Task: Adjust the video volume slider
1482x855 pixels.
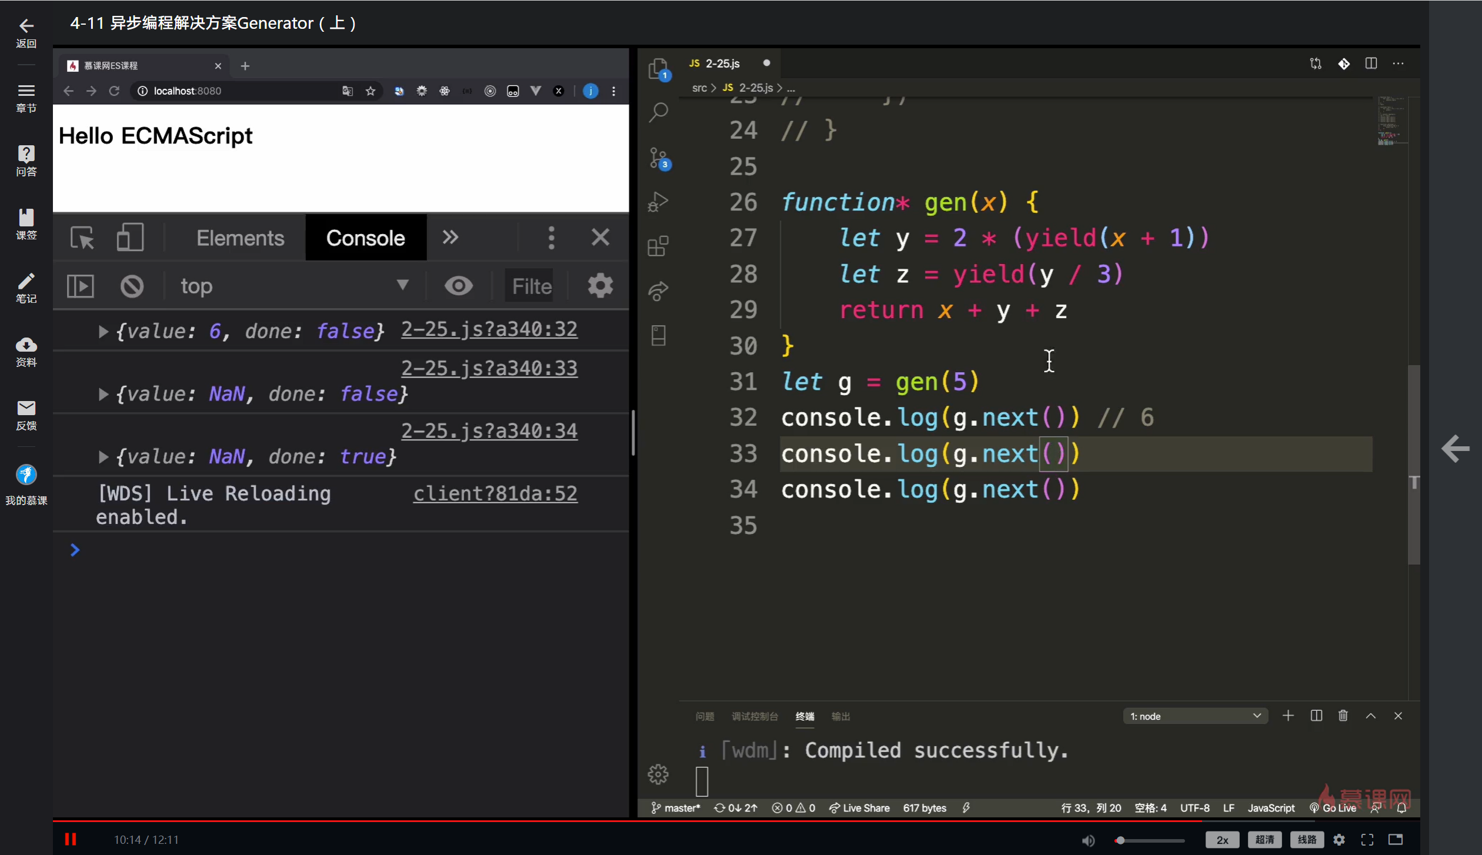Action: pyautogui.click(x=1150, y=840)
